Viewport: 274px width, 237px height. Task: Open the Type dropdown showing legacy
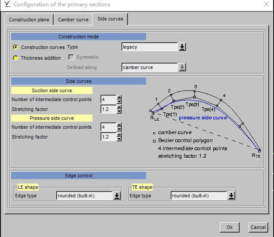point(182,47)
